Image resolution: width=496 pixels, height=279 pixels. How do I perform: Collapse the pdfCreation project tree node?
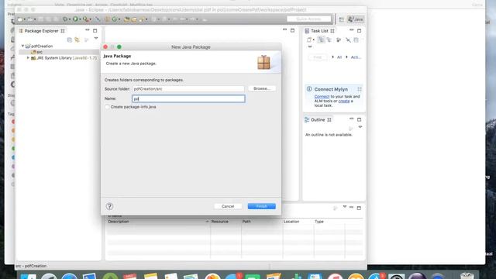(x=22, y=46)
